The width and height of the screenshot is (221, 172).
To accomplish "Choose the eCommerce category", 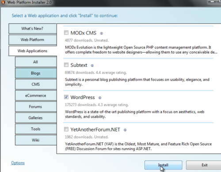I will pos(36,96).
